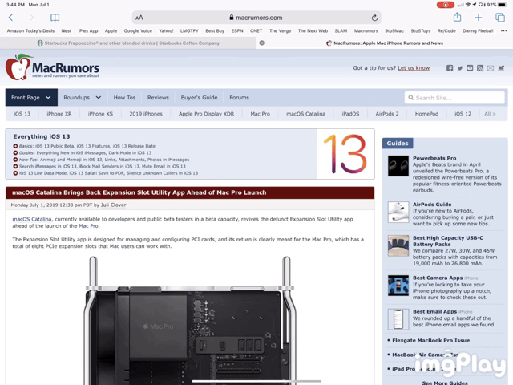
Task: Open the Best Camera Apps thumbnail
Action: pyautogui.click(x=398, y=286)
